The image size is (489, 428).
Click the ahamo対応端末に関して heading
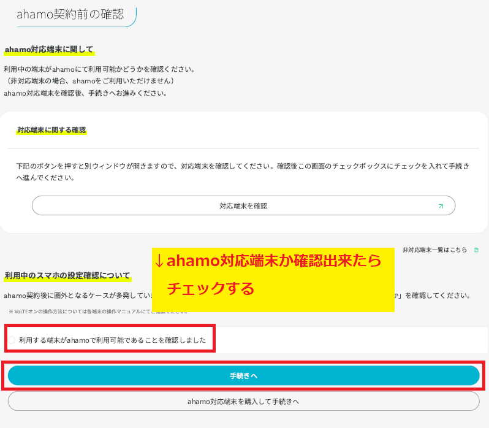pos(49,49)
